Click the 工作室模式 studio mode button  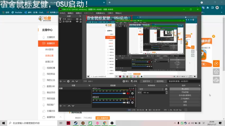tap(185, 99)
